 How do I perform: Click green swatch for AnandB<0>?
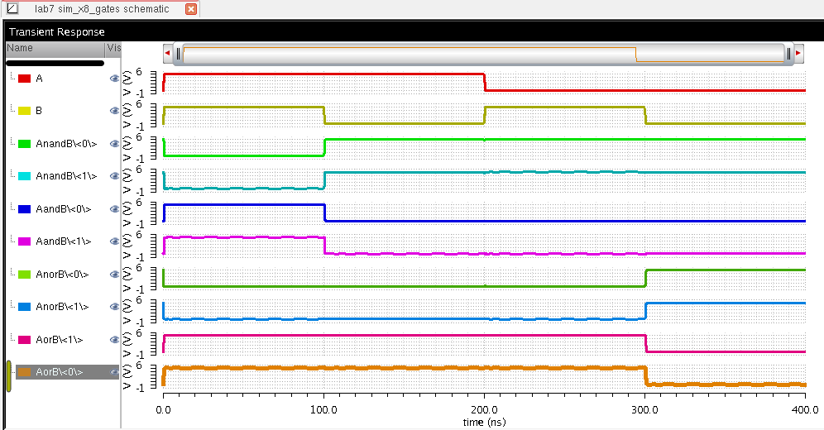point(24,144)
